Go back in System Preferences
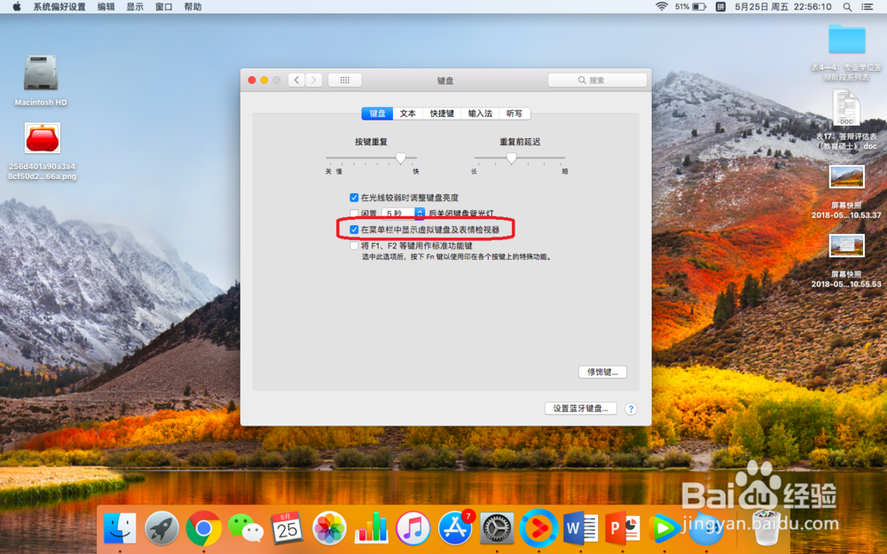887x554 pixels. click(x=296, y=81)
